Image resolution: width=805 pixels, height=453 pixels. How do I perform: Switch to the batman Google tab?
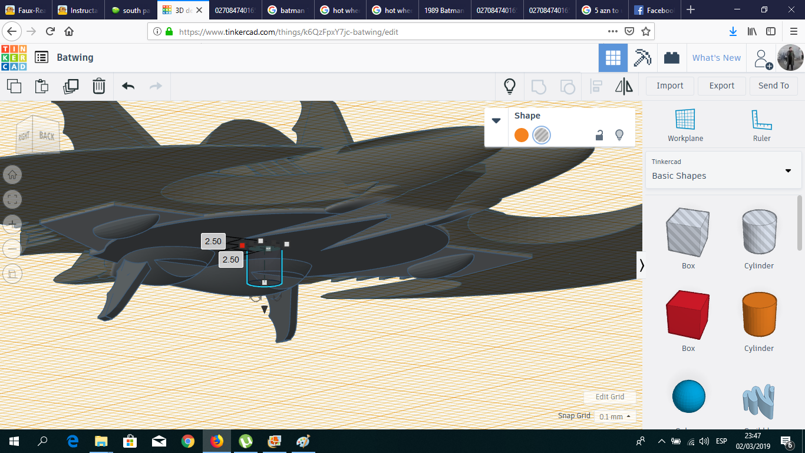288,10
